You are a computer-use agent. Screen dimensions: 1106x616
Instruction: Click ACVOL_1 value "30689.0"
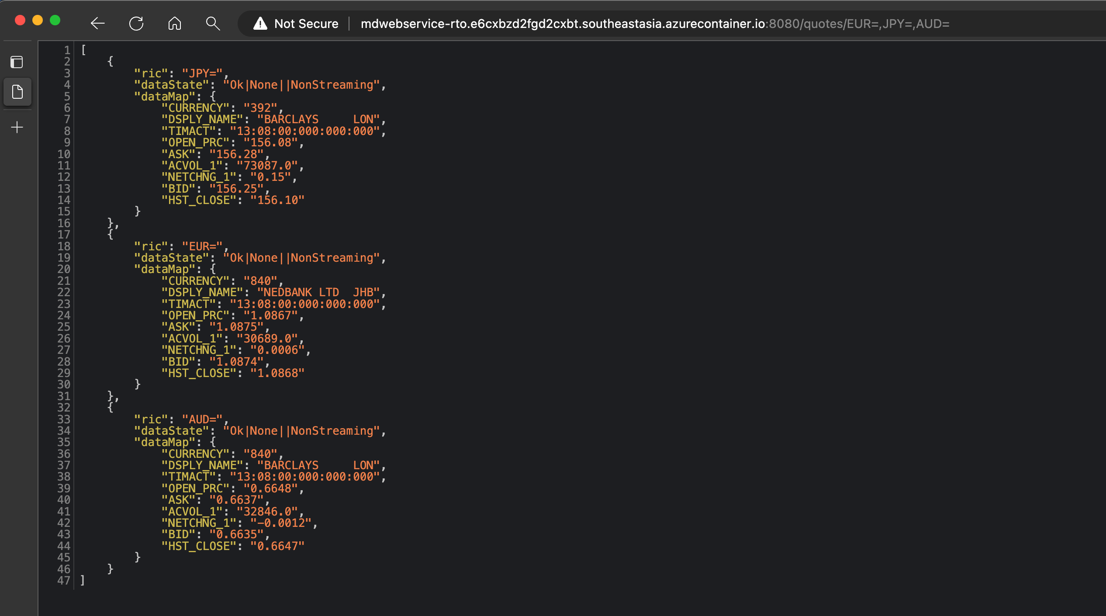[267, 339]
